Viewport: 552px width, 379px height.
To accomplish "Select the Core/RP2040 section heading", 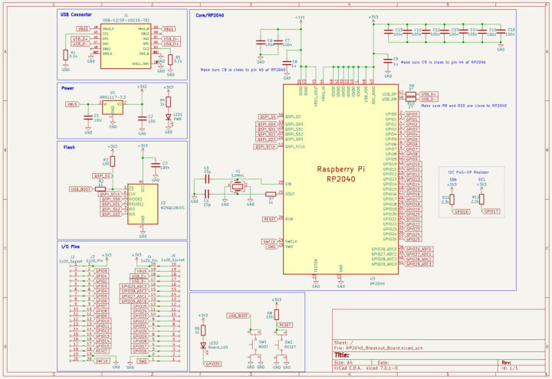I will pyautogui.click(x=211, y=15).
